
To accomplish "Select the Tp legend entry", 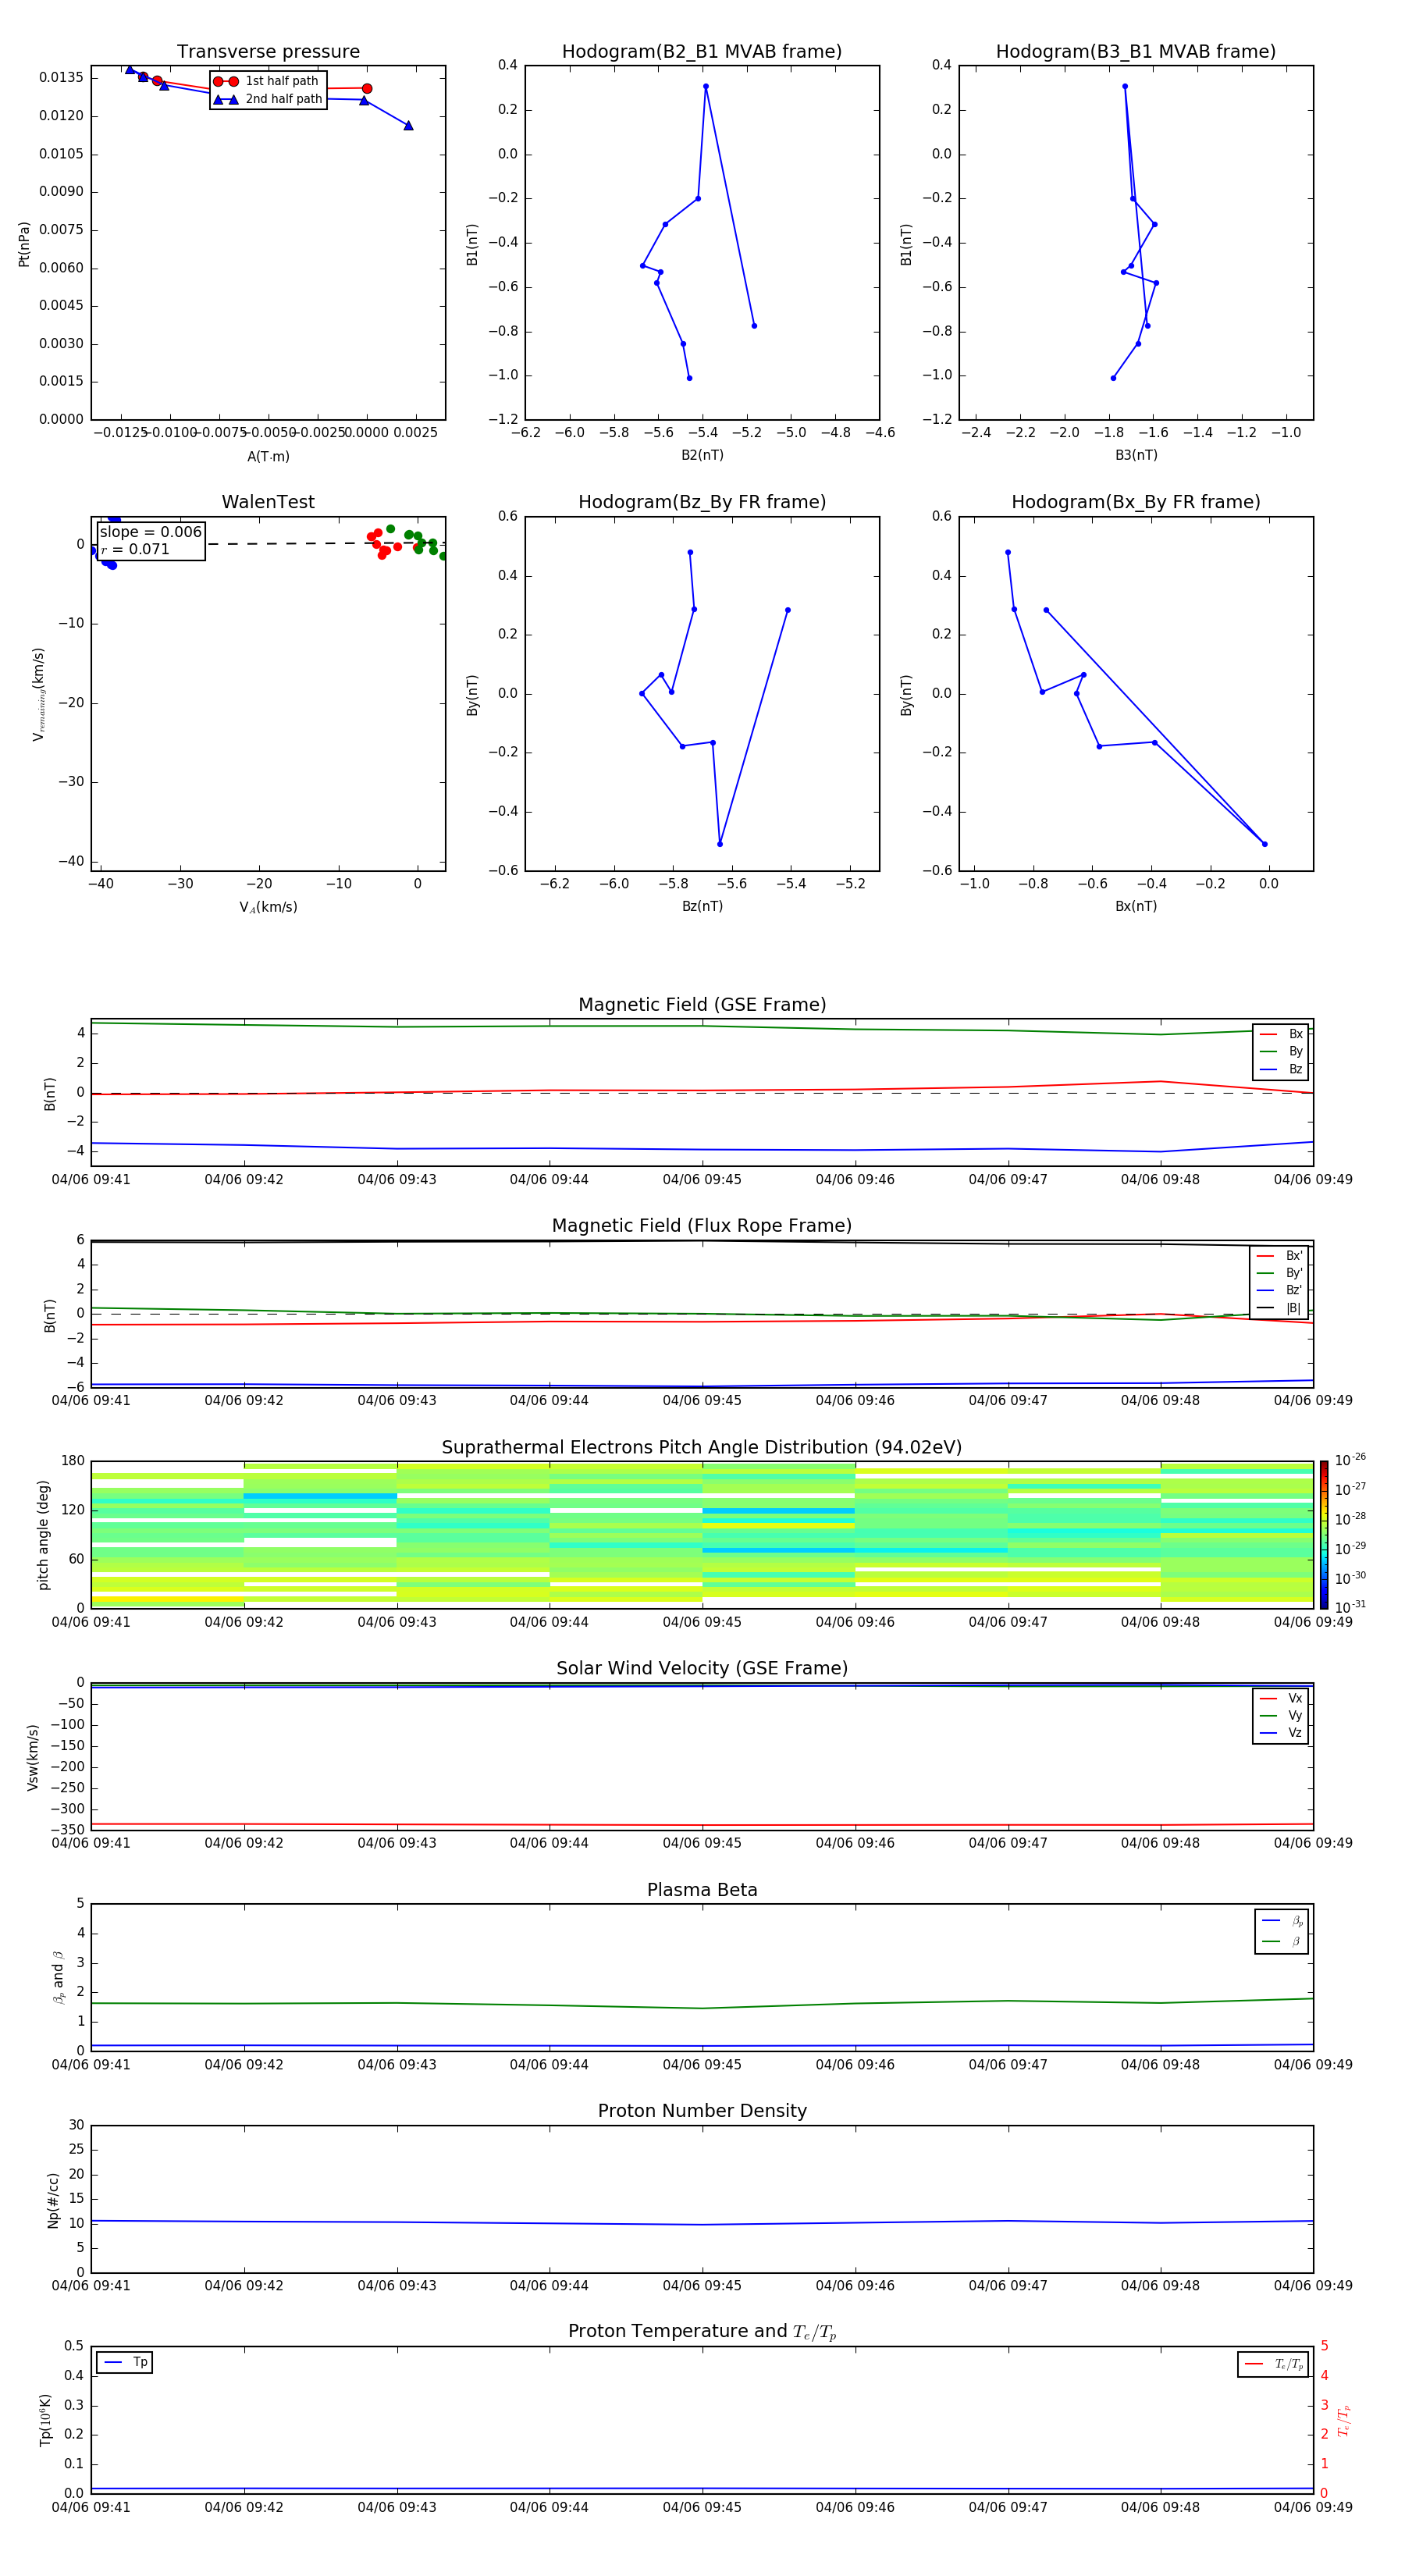I will pos(125,2362).
